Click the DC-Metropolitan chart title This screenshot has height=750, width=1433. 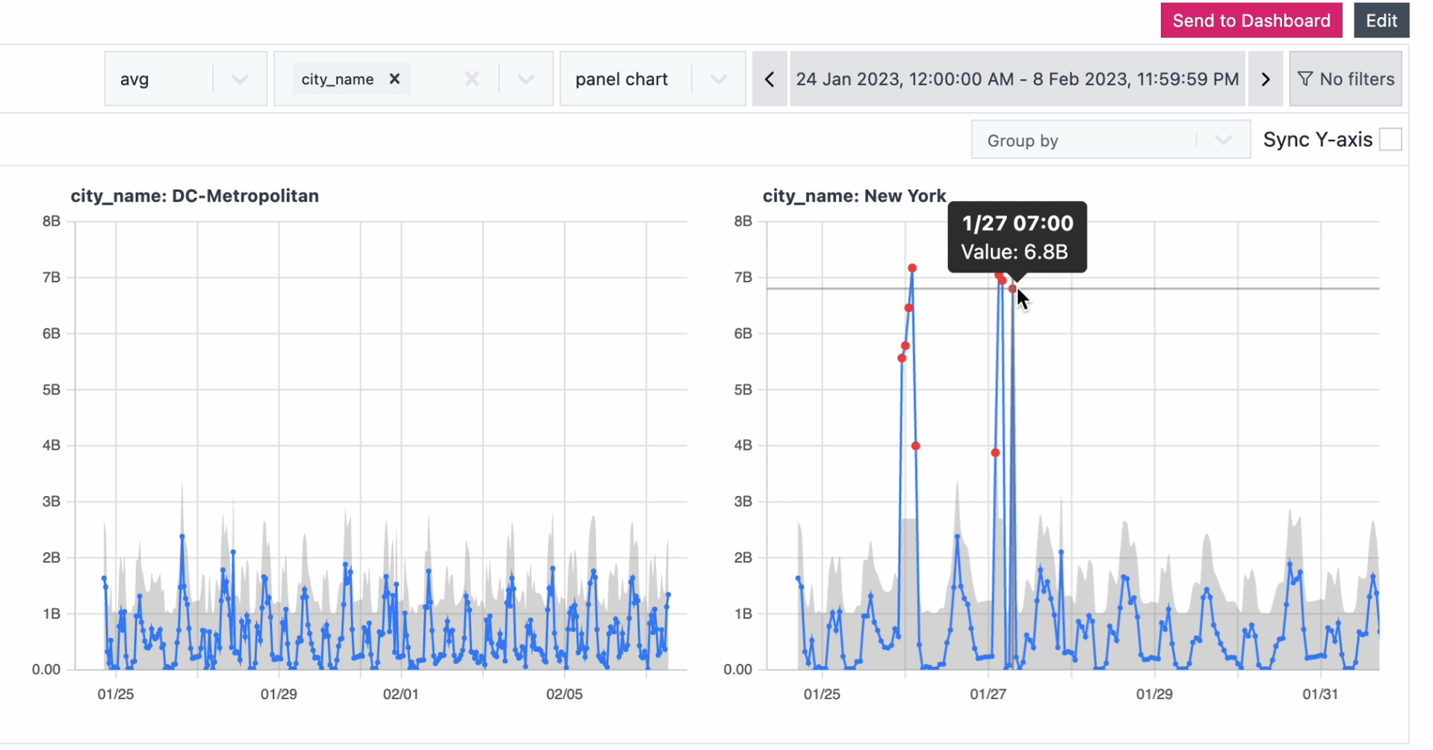[194, 196]
